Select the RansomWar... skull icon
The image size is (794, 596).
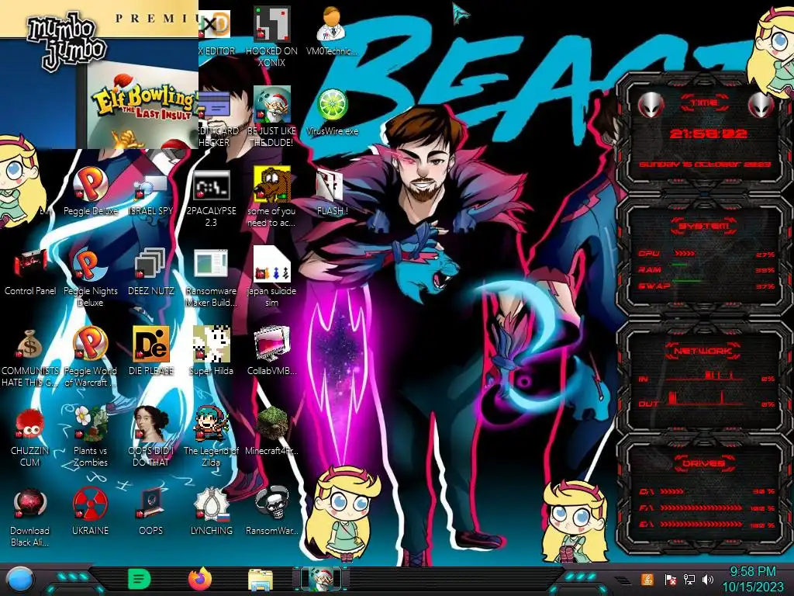click(271, 511)
